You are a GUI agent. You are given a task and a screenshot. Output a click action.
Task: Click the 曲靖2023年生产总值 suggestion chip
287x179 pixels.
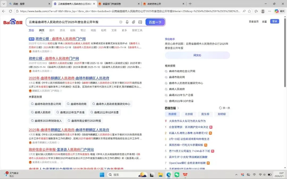(70, 112)
